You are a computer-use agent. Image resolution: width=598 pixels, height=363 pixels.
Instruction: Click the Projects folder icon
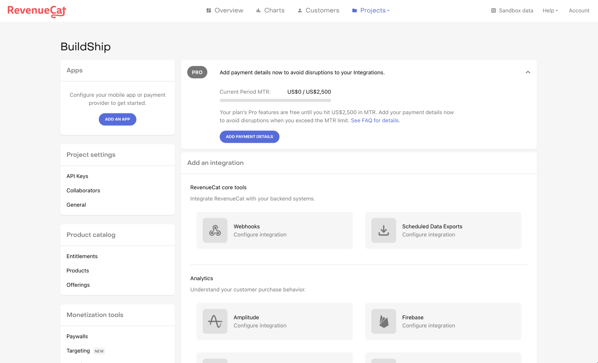click(x=354, y=10)
